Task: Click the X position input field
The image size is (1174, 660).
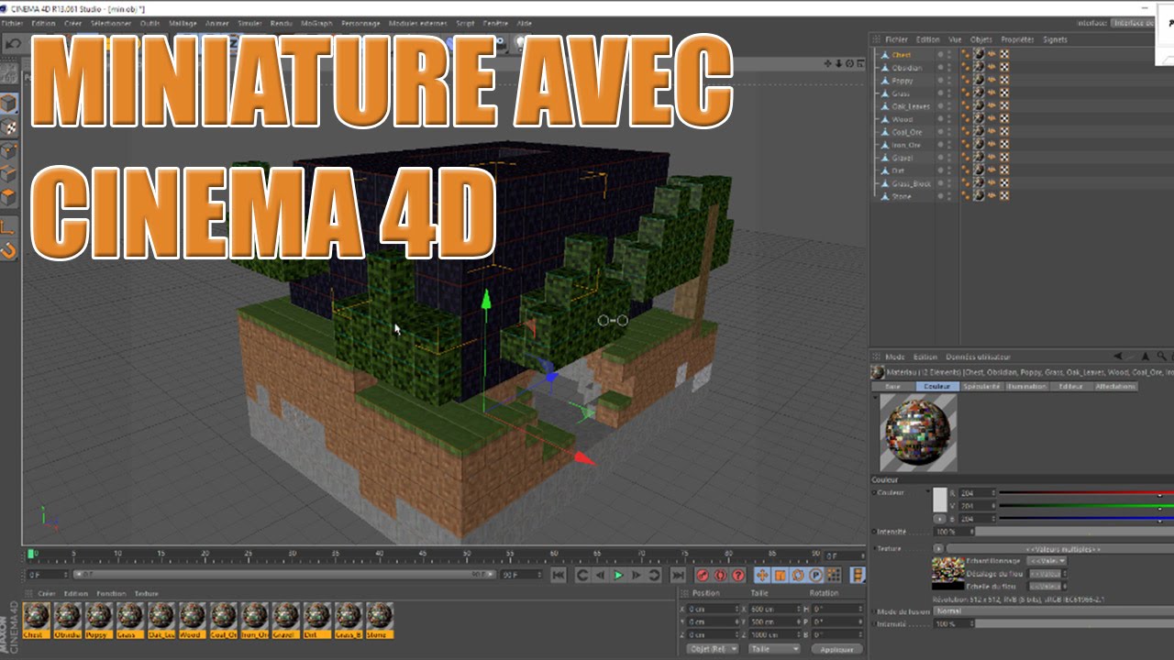Action: [x=714, y=609]
